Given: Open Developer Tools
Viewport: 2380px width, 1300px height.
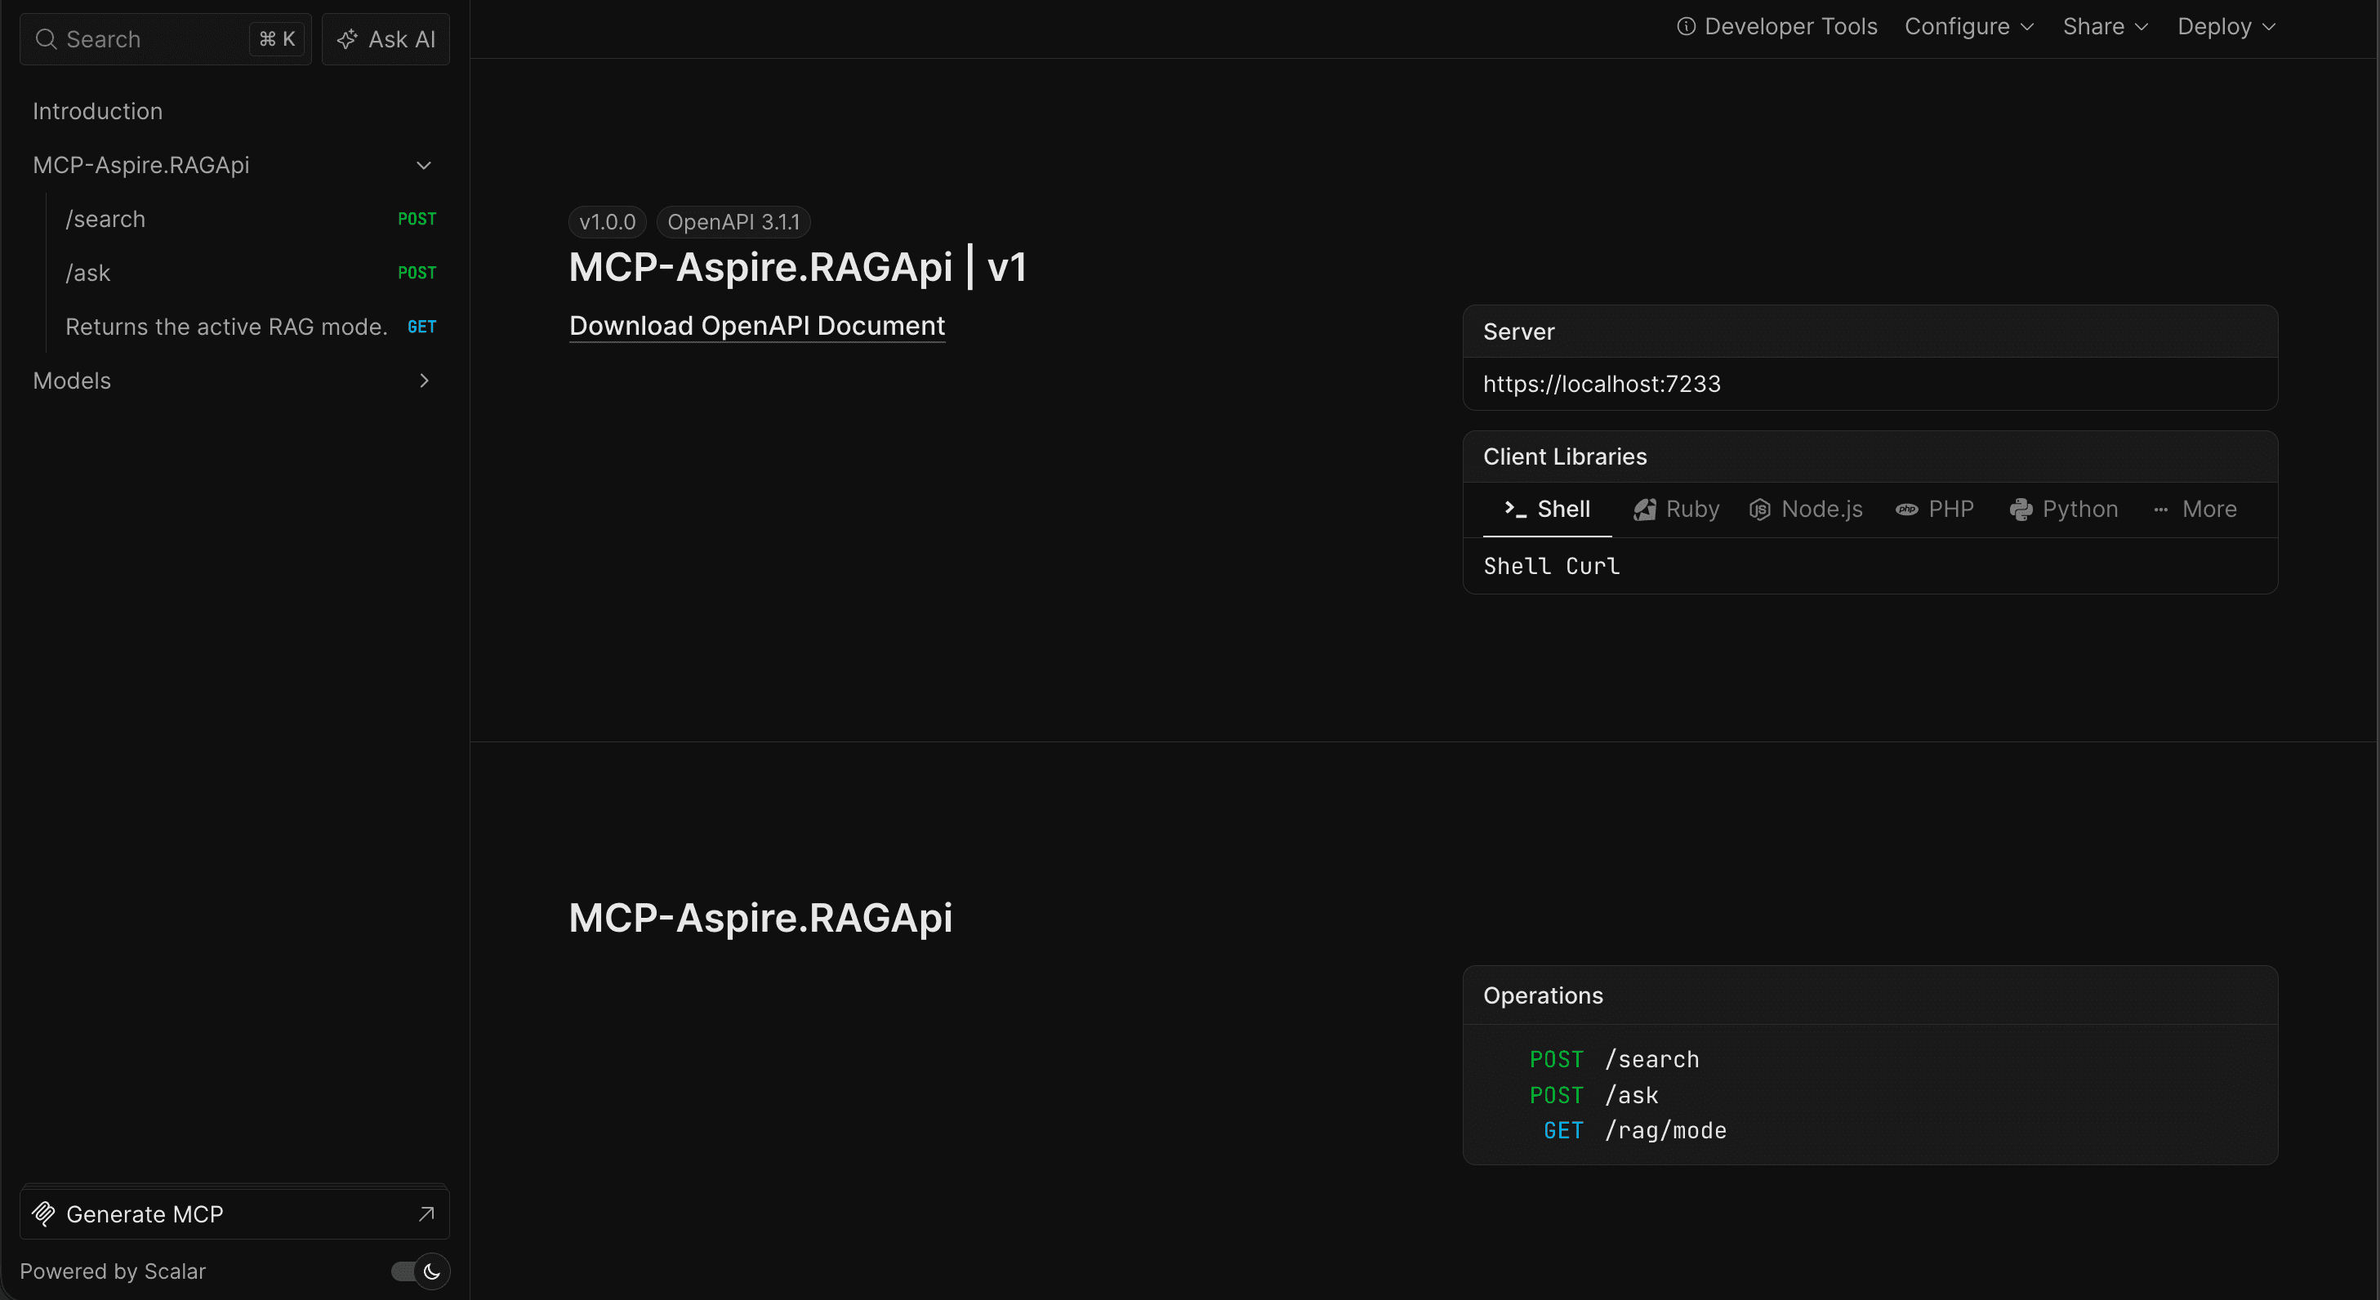Looking at the screenshot, I should [x=1776, y=27].
